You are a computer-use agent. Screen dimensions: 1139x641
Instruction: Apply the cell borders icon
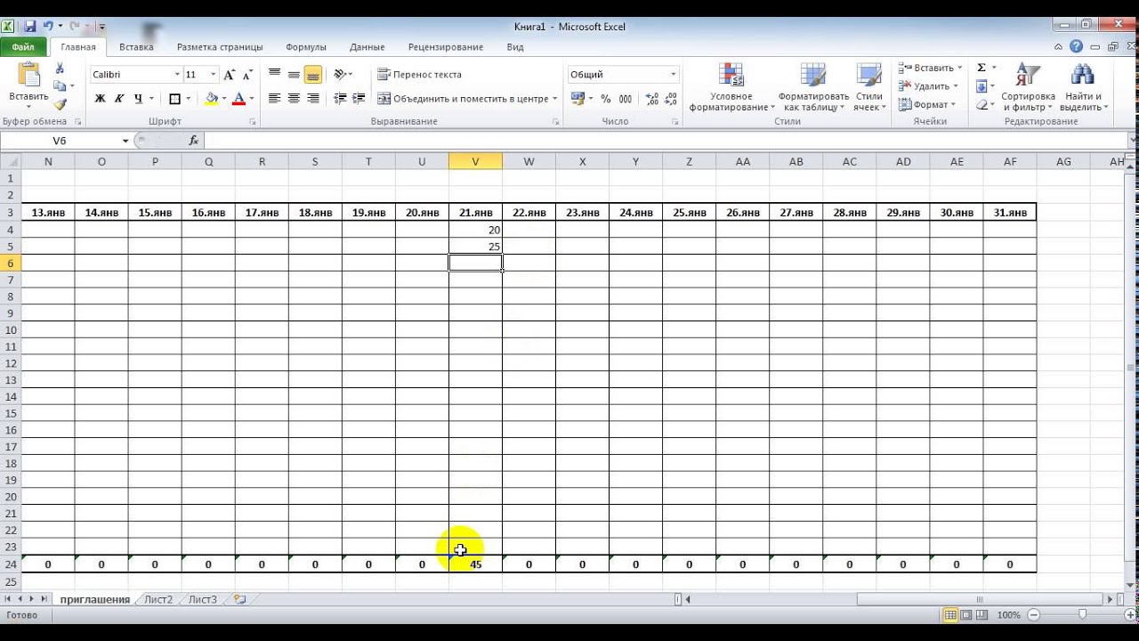coord(174,99)
